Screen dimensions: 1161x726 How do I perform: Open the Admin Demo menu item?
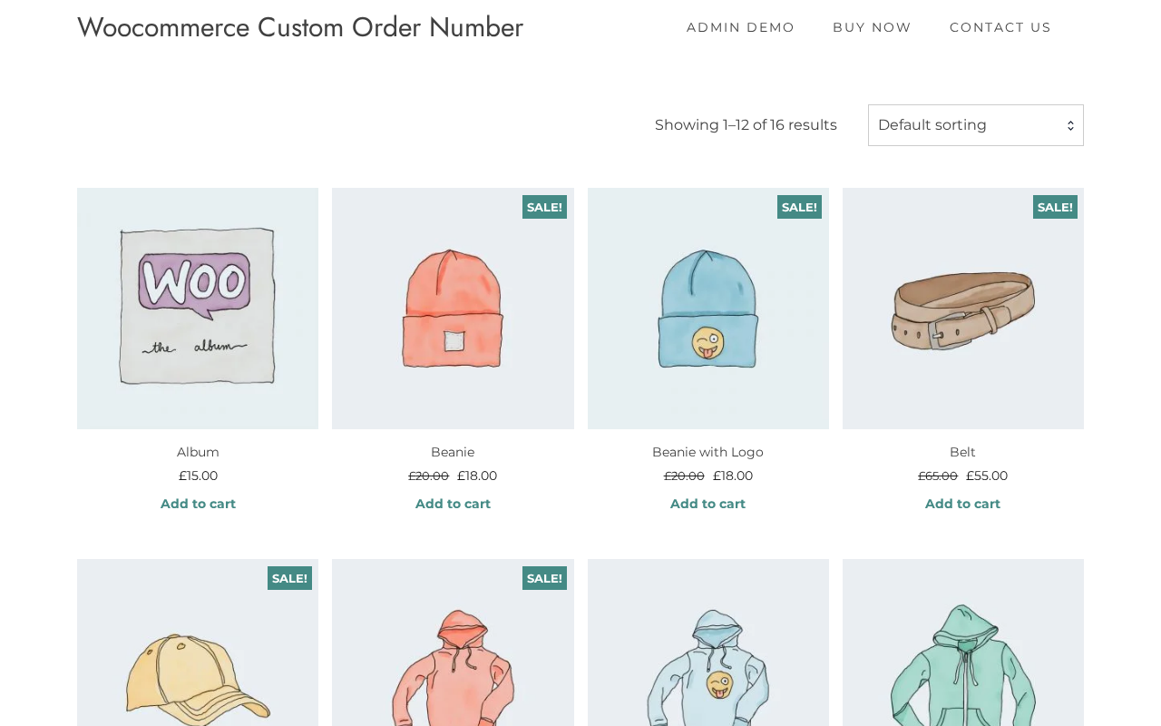(x=740, y=27)
